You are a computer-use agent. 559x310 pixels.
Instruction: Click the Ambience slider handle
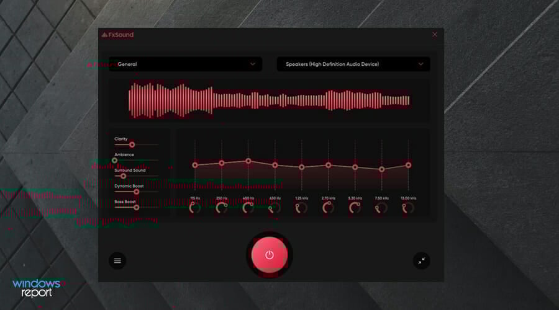[115, 160]
